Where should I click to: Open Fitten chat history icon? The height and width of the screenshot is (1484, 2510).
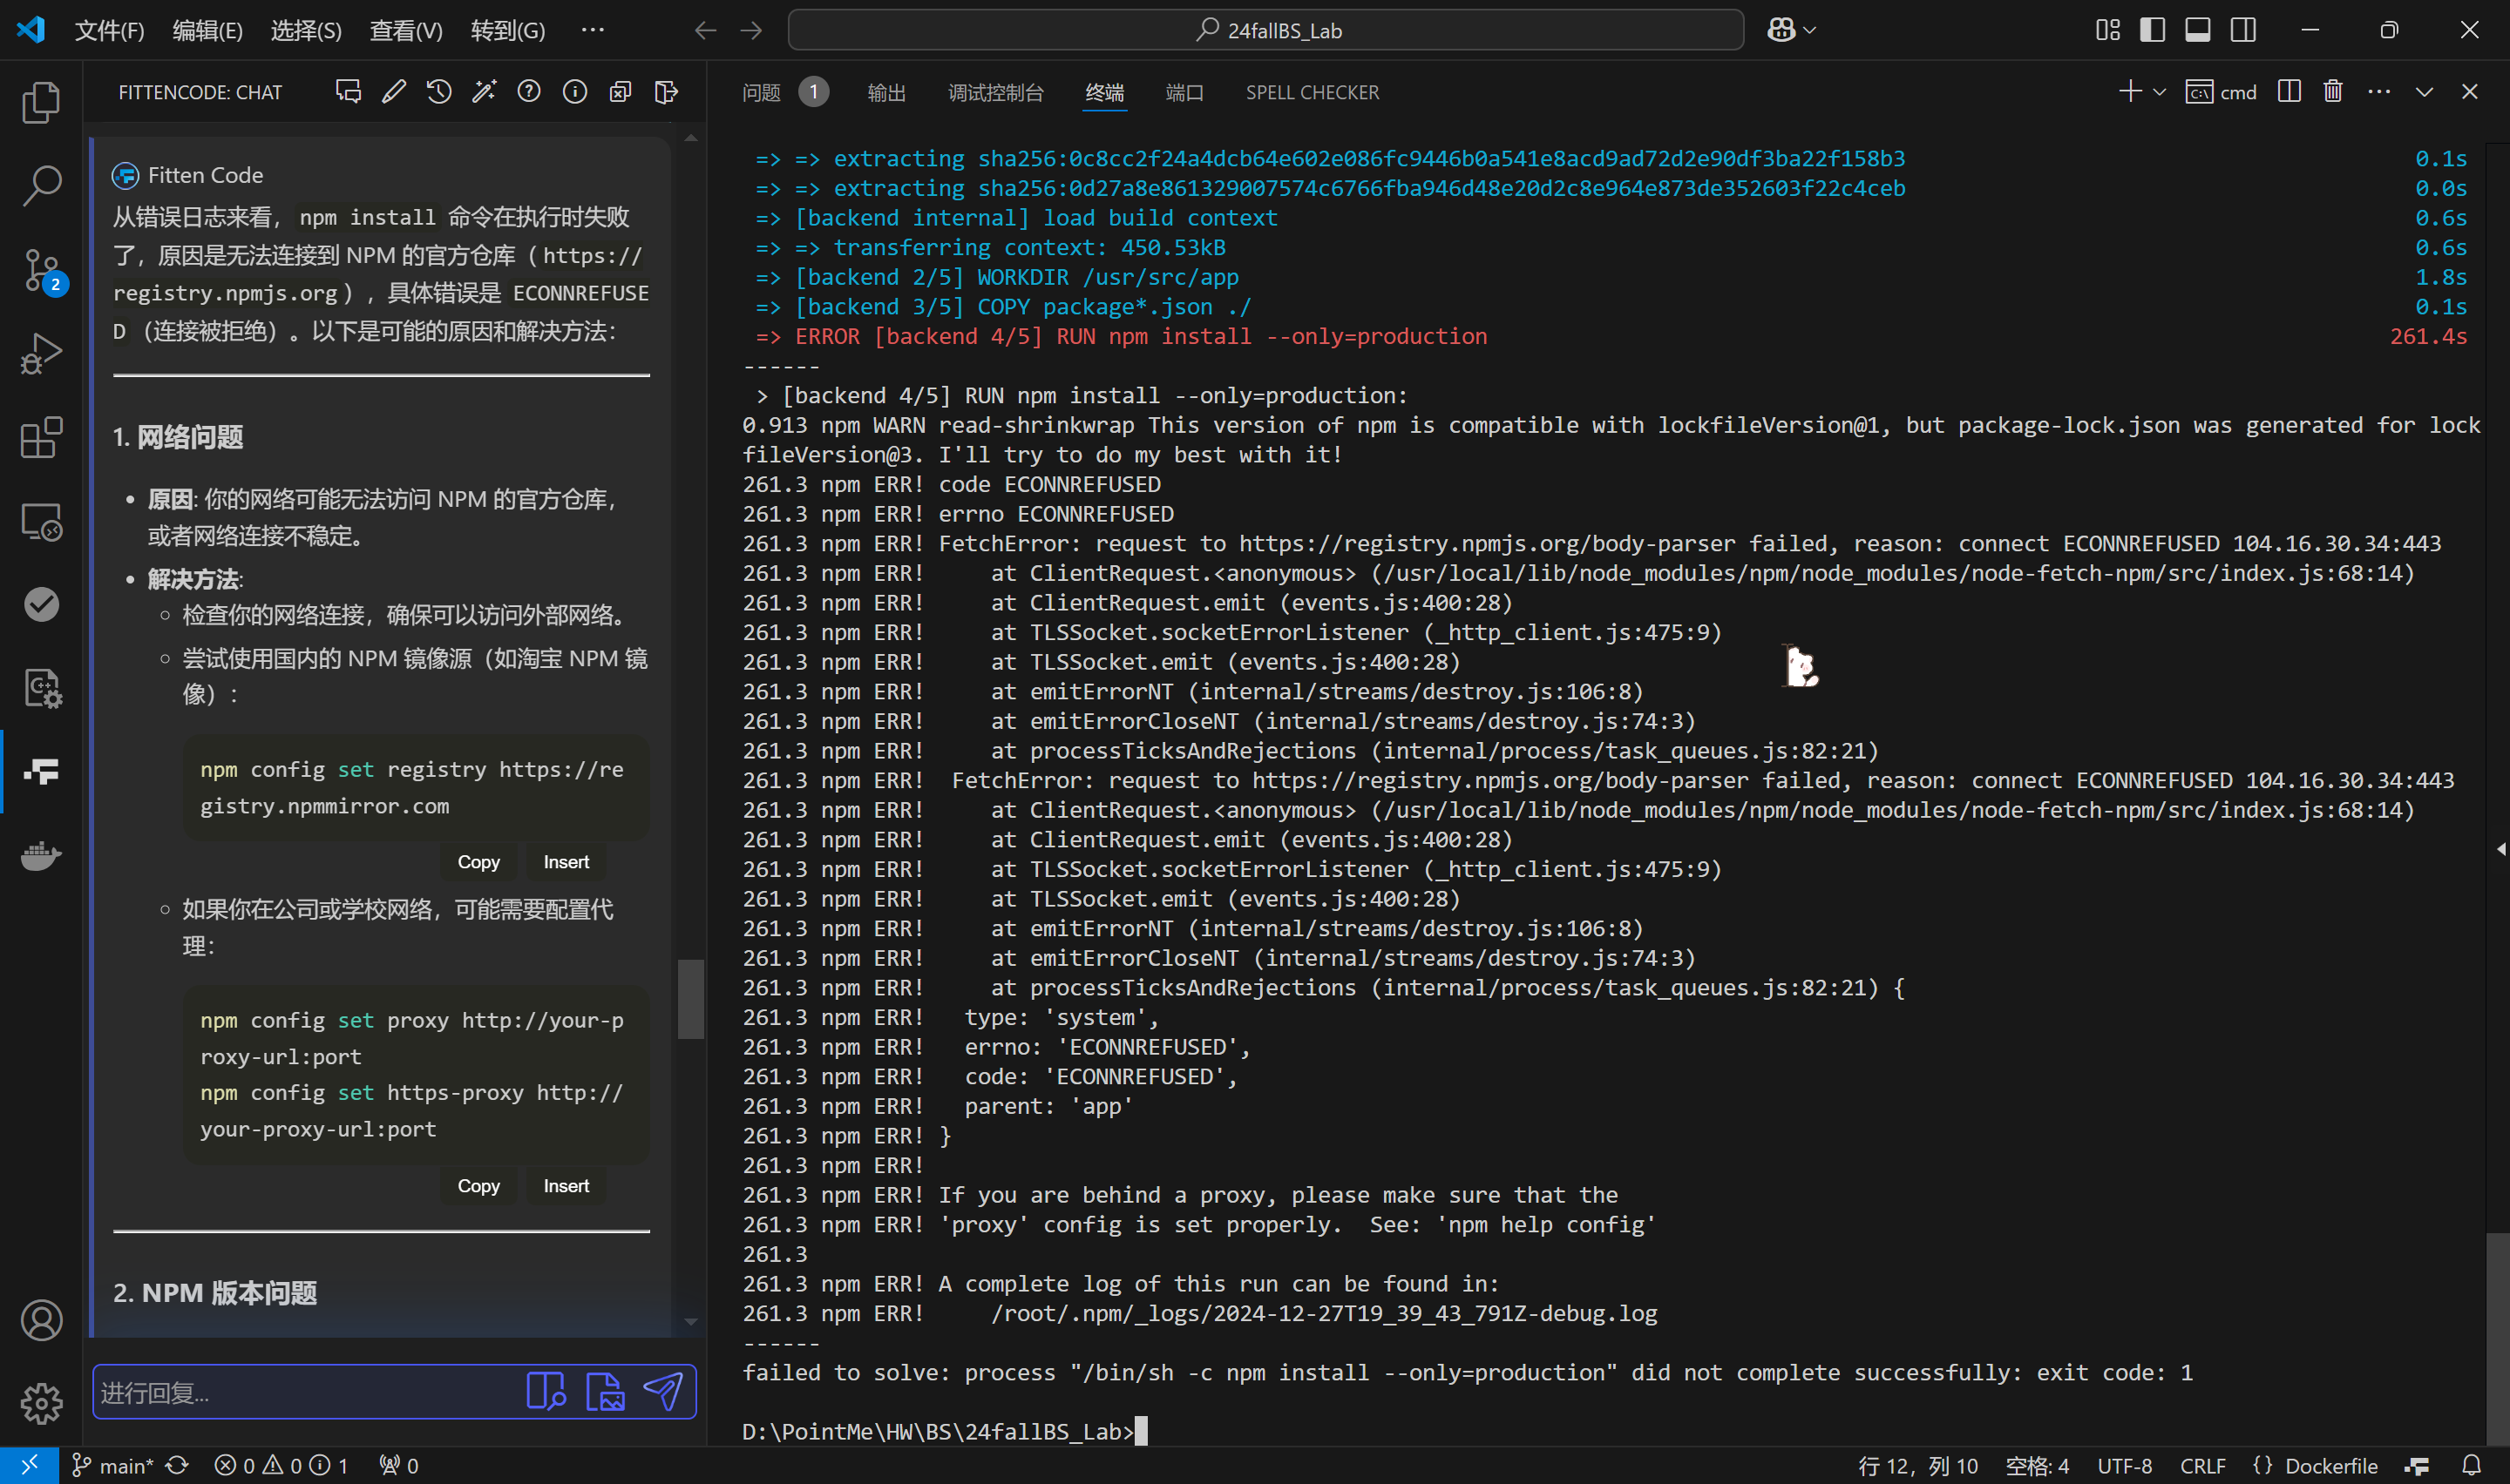tap(439, 92)
